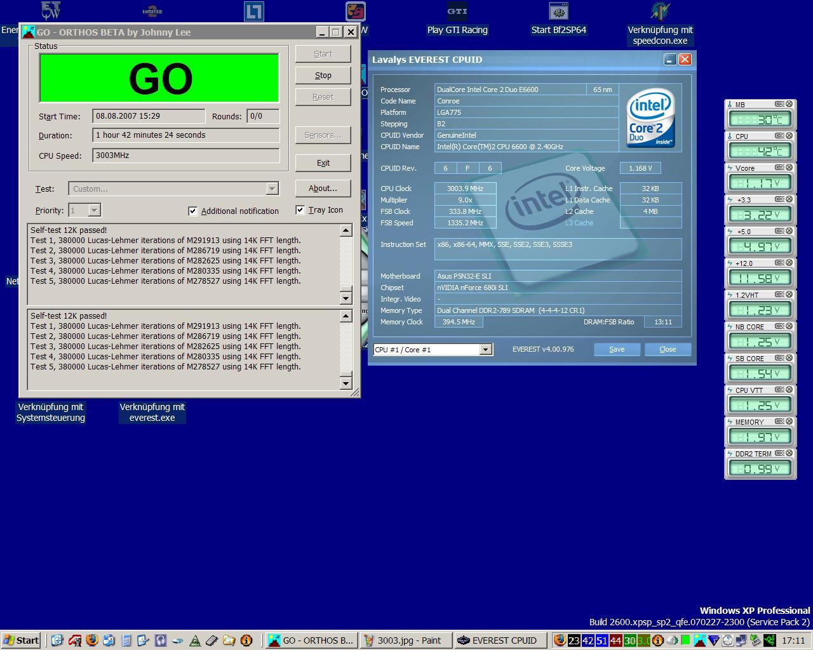Click the Processor value Intel Core 2 Duo E6600
Image resolution: width=813 pixels, height=650 pixels.
510,90
